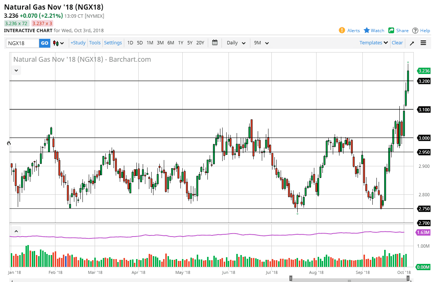Open the candlestick chart type selector
Viewport: 433px width, 282px height.
(x=58, y=43)
